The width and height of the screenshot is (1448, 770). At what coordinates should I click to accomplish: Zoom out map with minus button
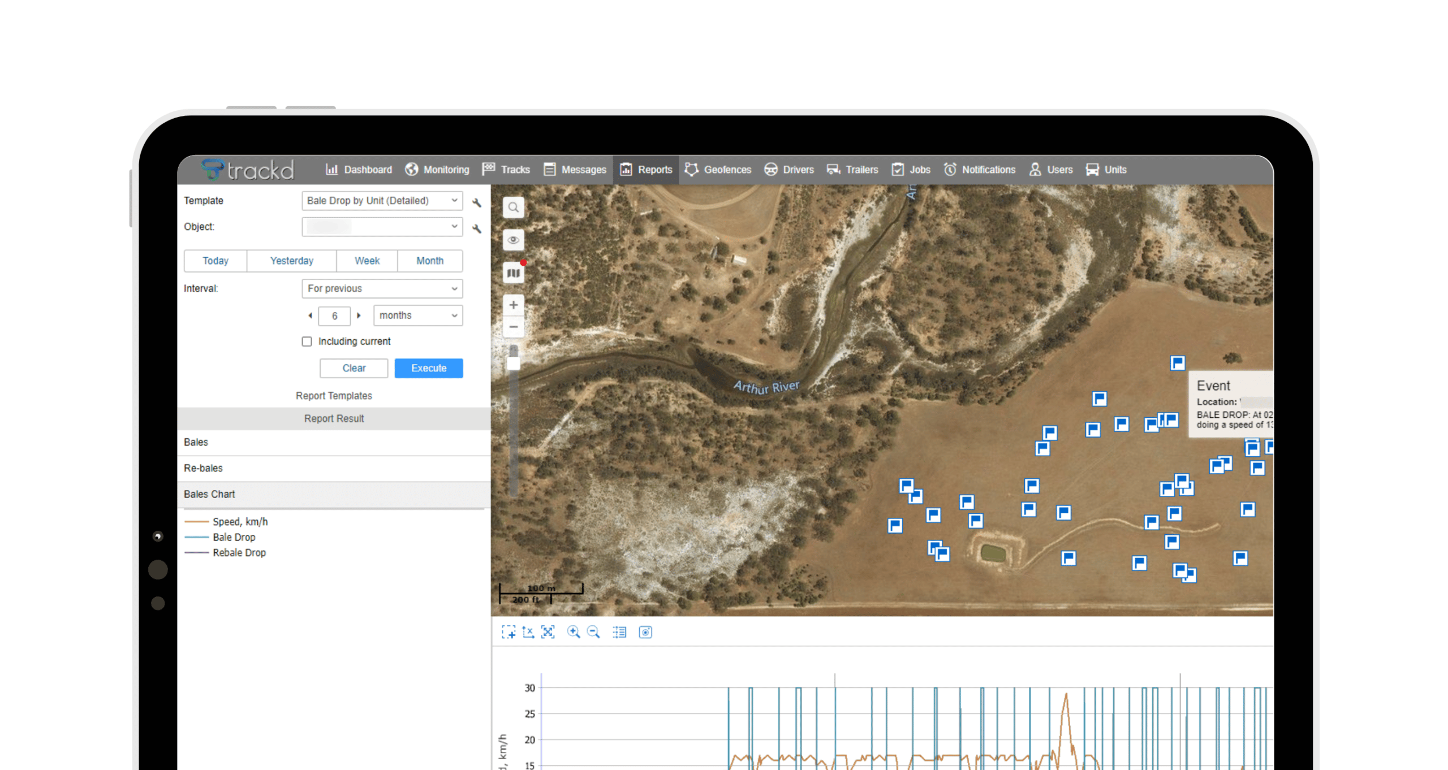click(x=513, y=327)
